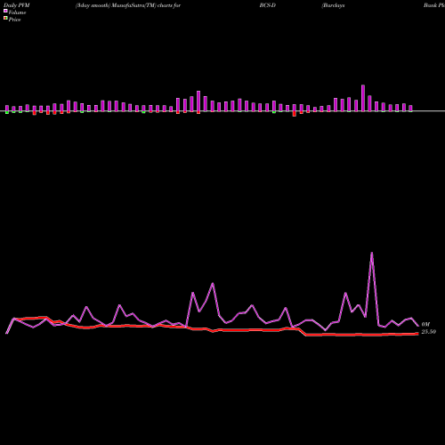Select the Price legend label

point(14,20)
